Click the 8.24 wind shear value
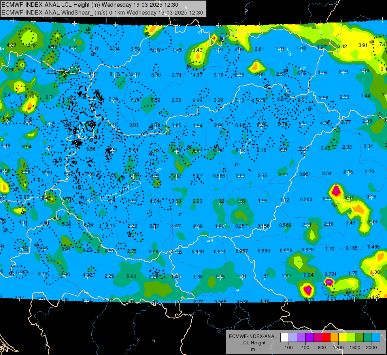This screenshot has width=387, height=355. (x=89, y=225)
